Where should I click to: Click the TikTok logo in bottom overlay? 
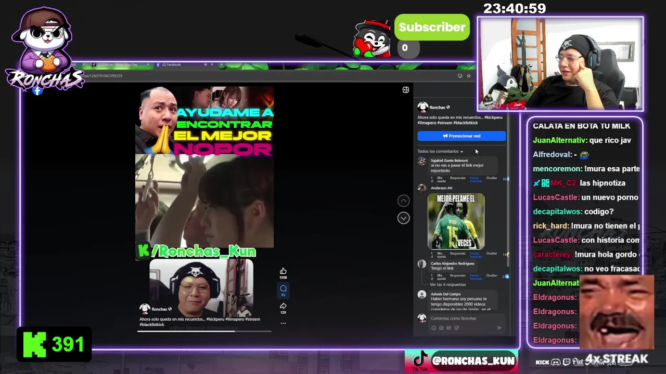[x=419, y=360]
